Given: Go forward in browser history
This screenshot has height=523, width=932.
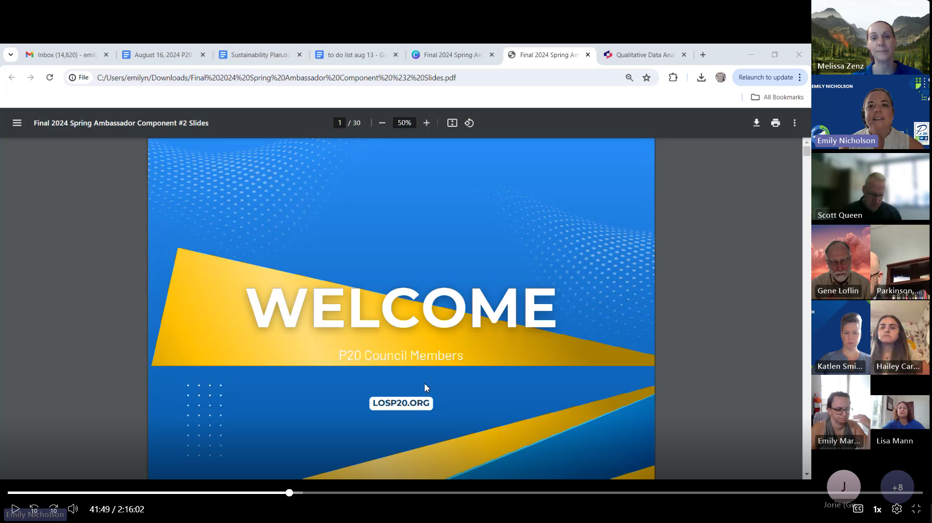Looking at the screenshot, I should (31, 77).
